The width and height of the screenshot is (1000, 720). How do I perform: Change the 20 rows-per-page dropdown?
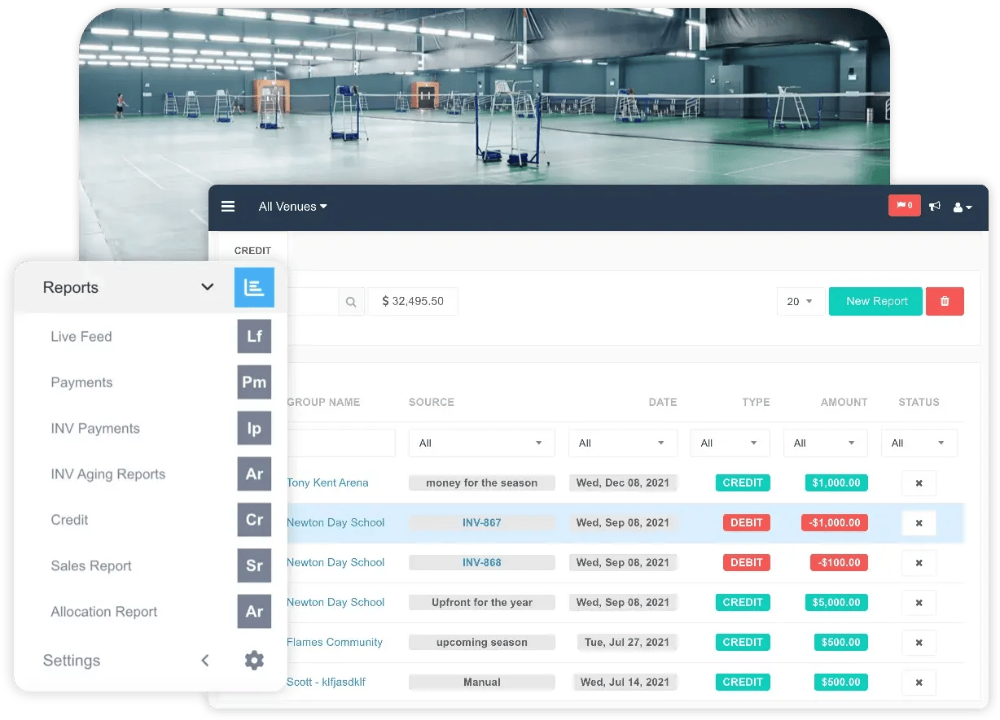point(800,301)
